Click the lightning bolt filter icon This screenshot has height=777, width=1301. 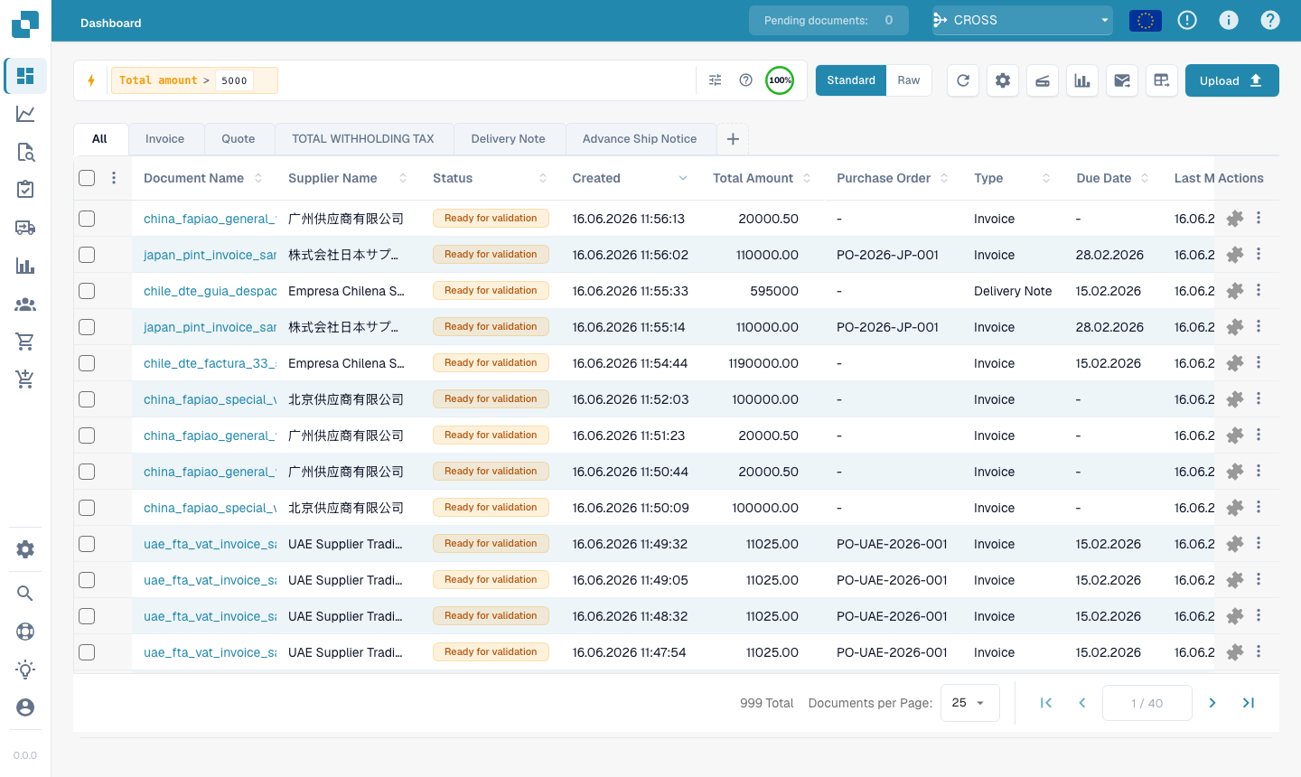[91, 80]
